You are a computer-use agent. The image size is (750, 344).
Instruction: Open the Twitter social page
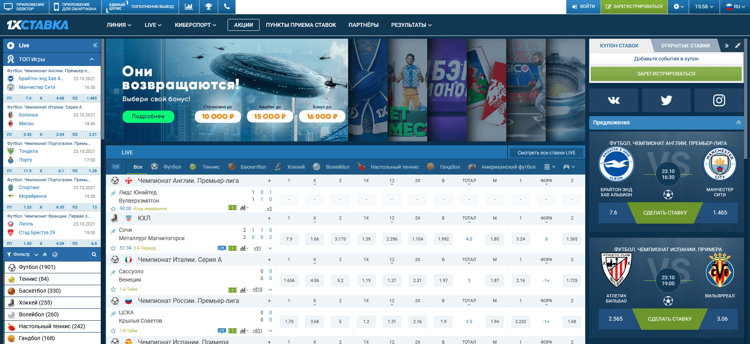(666, 100)
